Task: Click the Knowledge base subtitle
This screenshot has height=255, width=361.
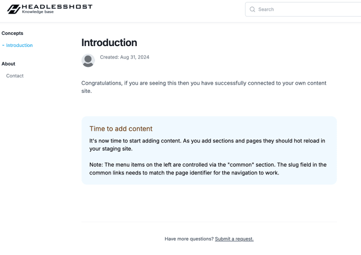Action: point(38,12)
